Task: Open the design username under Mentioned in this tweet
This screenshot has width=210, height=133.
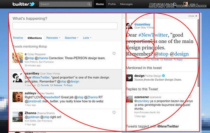Action: [x=139, y=76]
